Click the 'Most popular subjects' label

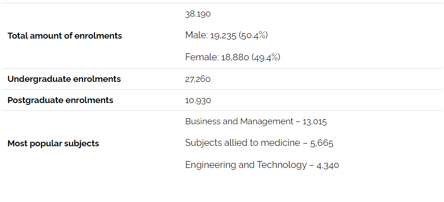(x=53, y=144)
